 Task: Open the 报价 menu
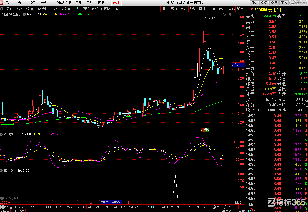(x=32, y=3)
